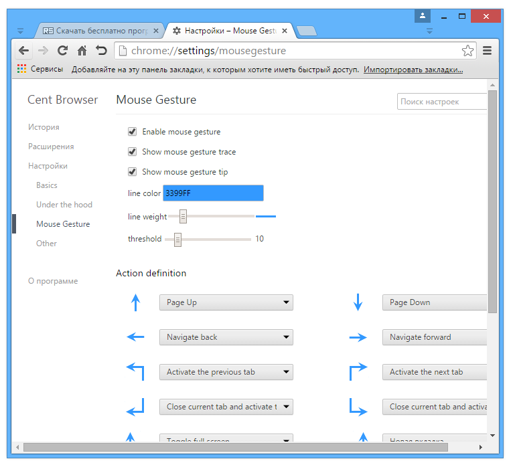This screenshot has height=465, width=511.
Task: Click the page icon in the address bar
Action: (x=123, y=51)
